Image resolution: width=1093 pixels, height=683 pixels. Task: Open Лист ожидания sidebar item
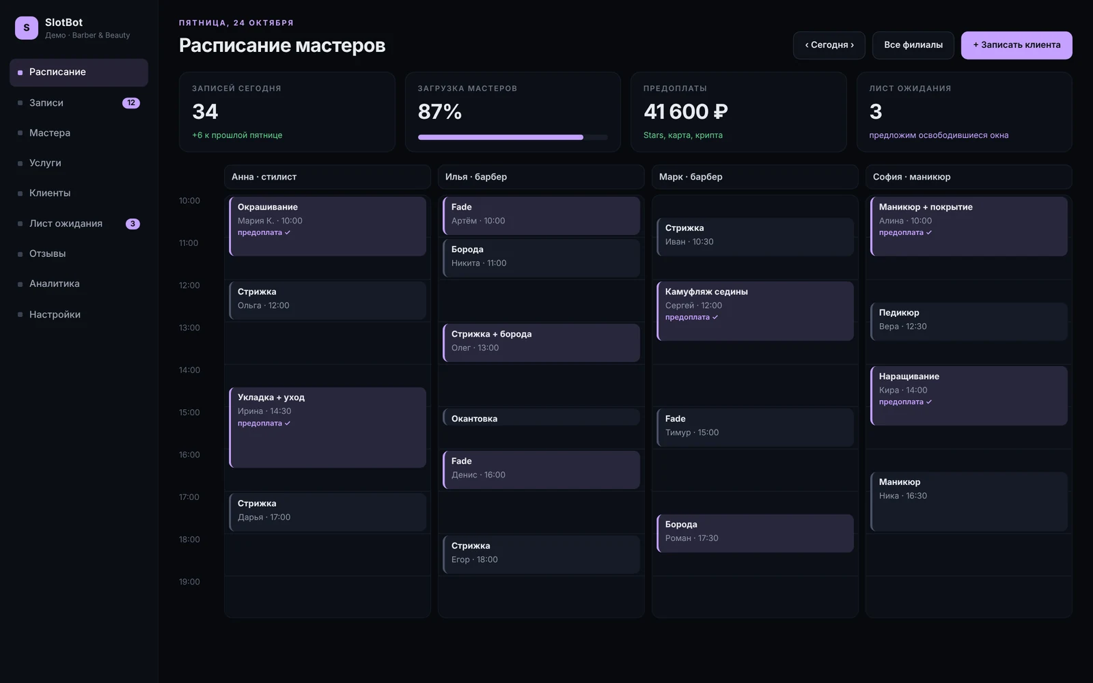[x=79, y=223]
